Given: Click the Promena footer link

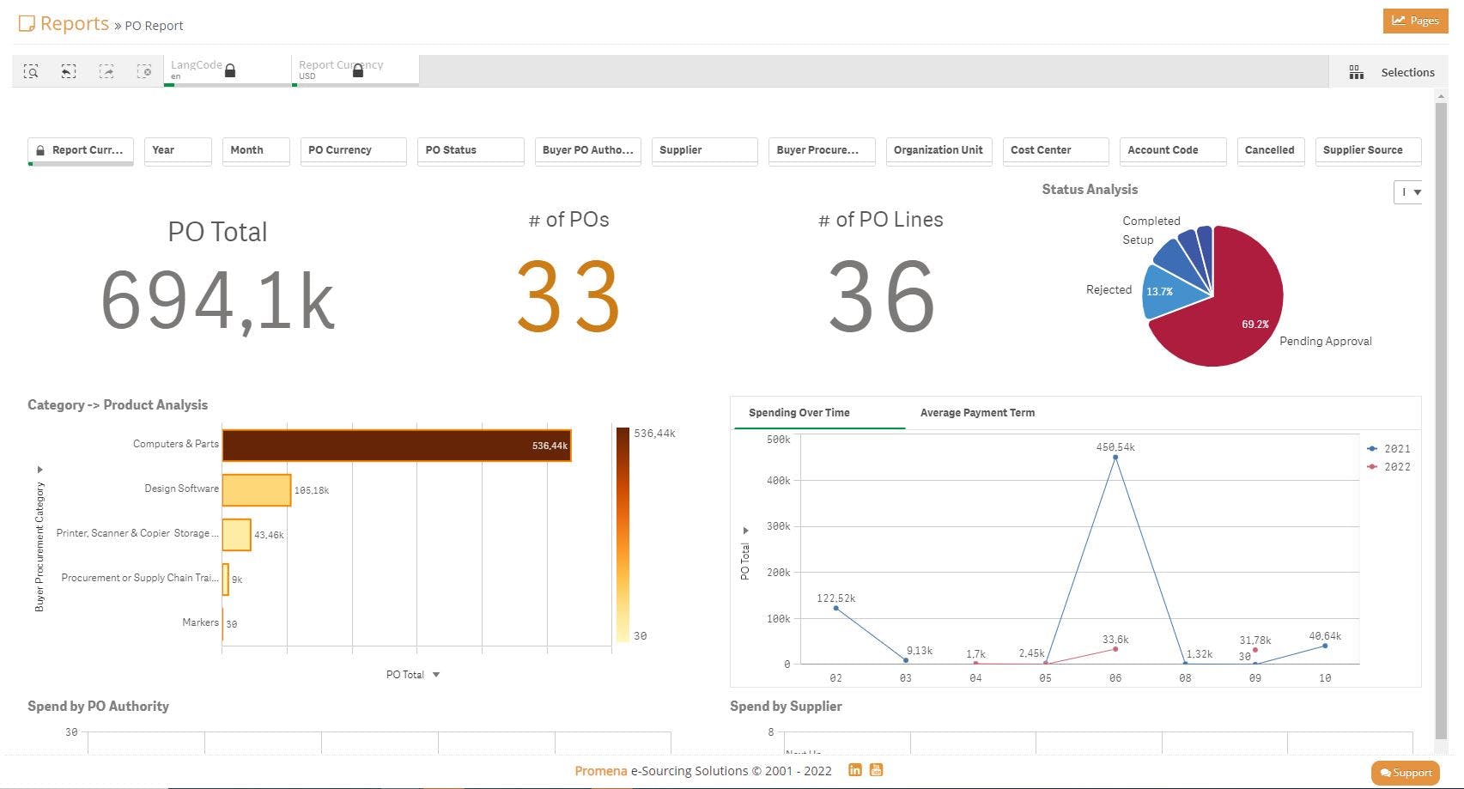Looking at the screenshot, I should pyautogui.click(x=601, y=771).
